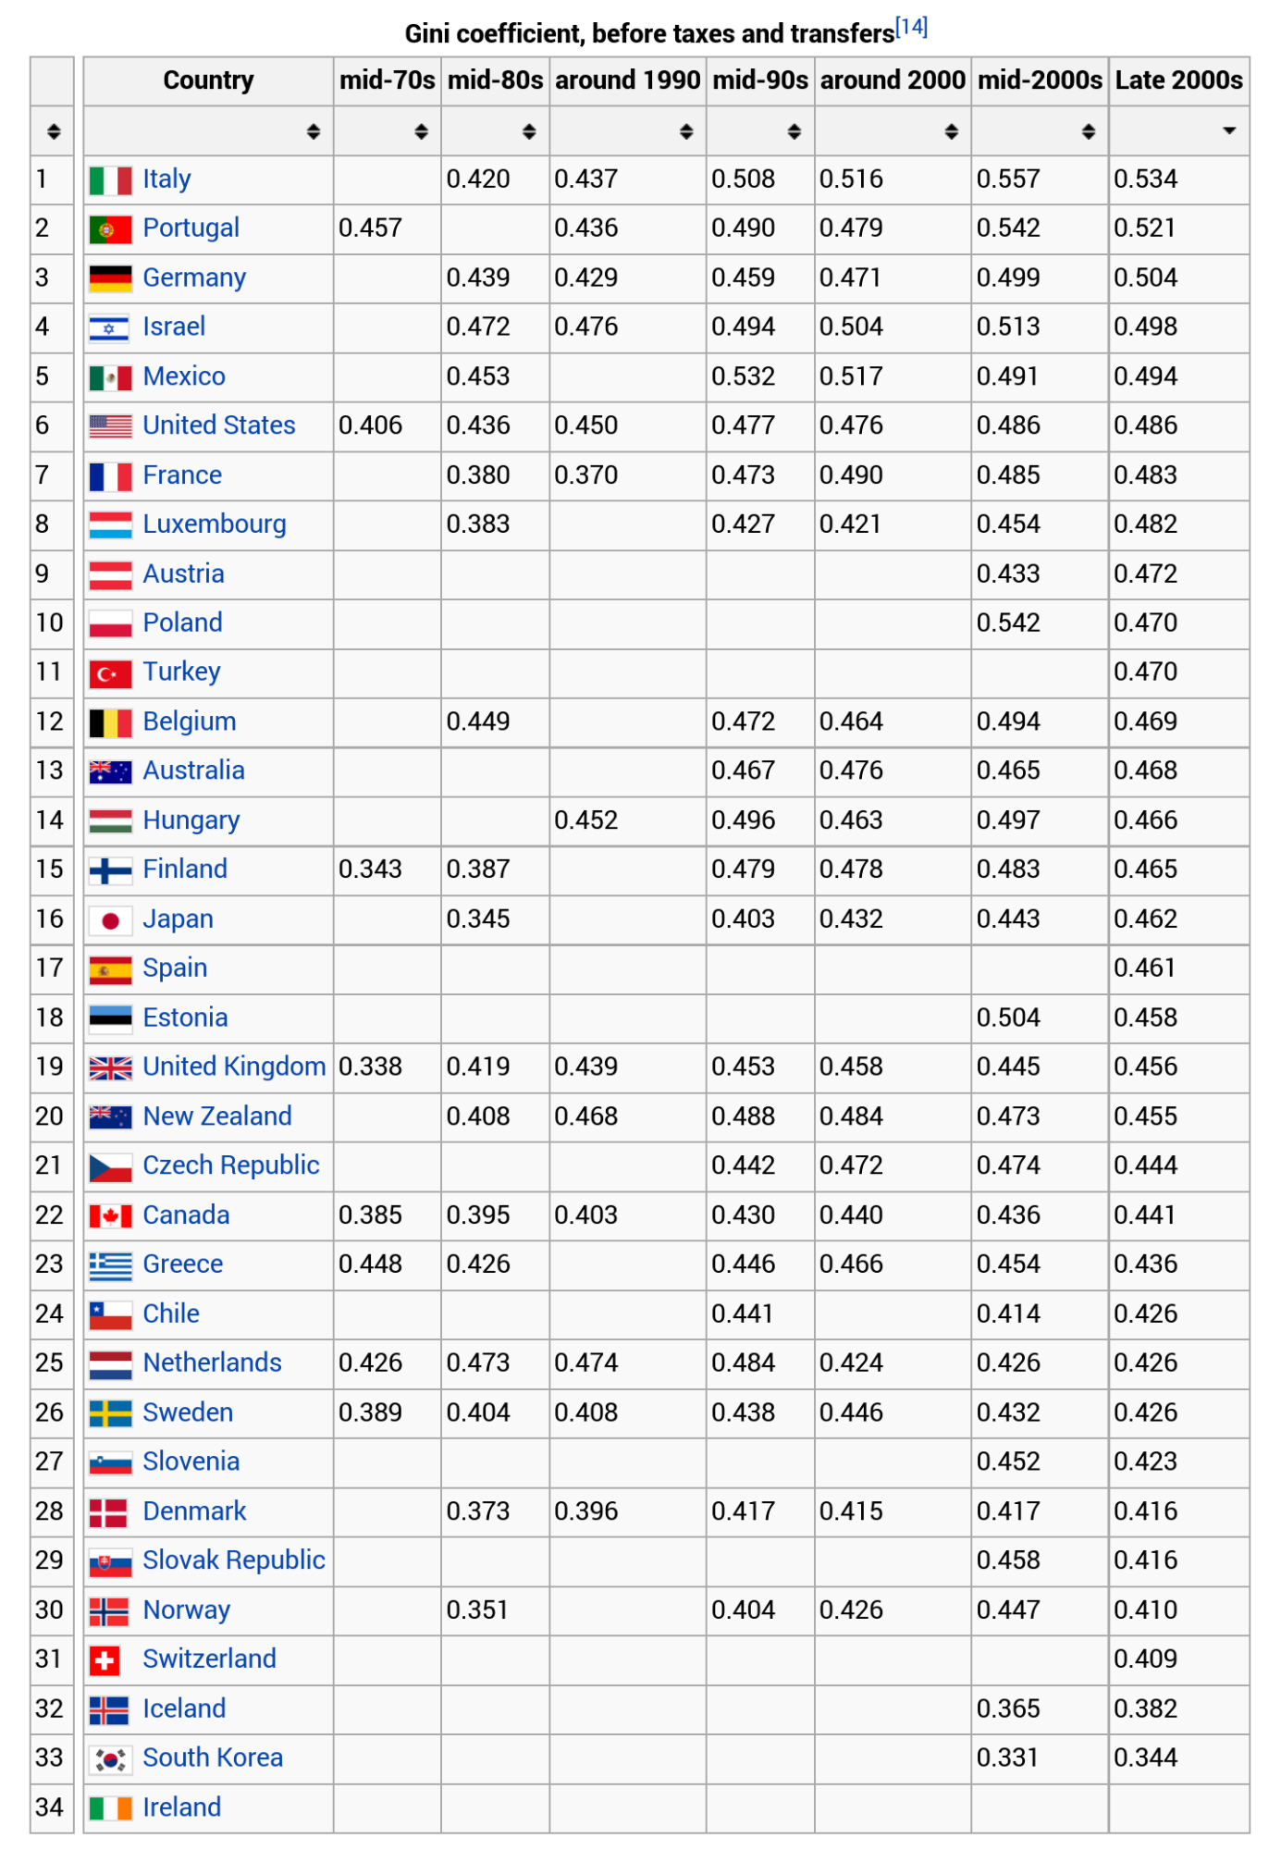Sort by rank number column arrows
The width and height of the screenshot is (1281, 1850).
coord(54,131)
